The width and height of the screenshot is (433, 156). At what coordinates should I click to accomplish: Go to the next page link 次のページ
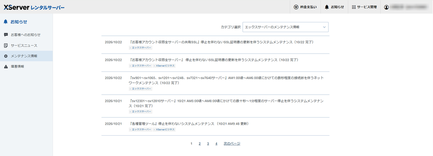click(232, 144)
